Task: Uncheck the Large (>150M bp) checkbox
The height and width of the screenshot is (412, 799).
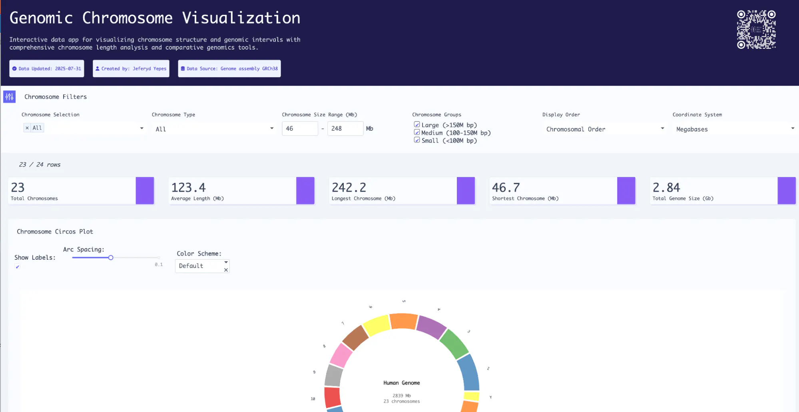Action: pos(417,125)
